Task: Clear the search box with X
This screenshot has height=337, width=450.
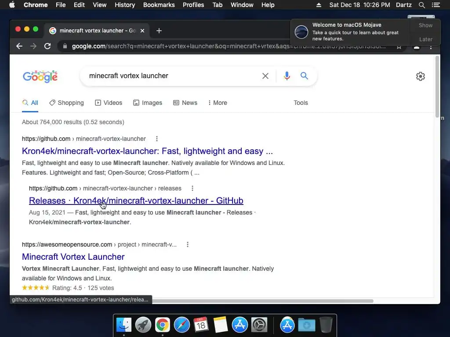Action: point(265,76)
